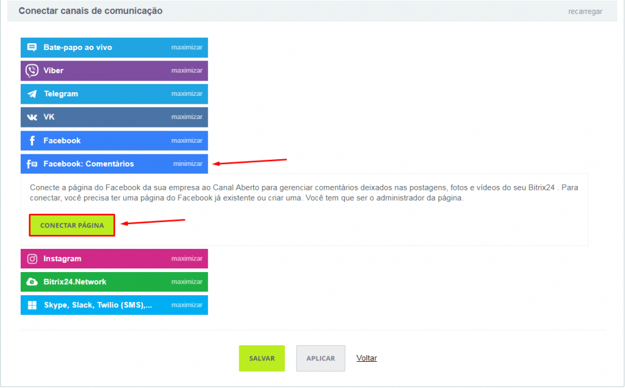
Task: Follow the Voltar link
Action: (367, 358)
